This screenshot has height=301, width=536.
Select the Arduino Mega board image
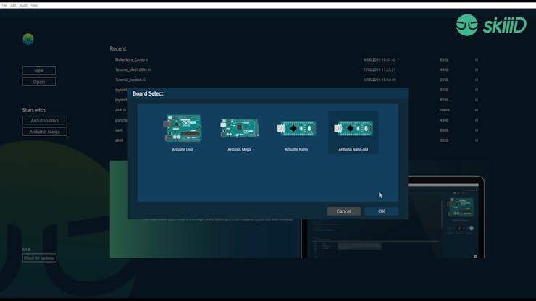tap(239, 128)
